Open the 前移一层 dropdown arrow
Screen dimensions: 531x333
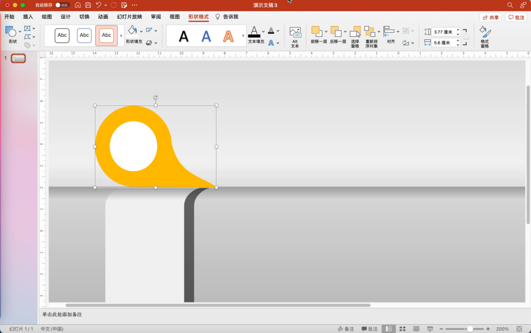tap(326, 32)
